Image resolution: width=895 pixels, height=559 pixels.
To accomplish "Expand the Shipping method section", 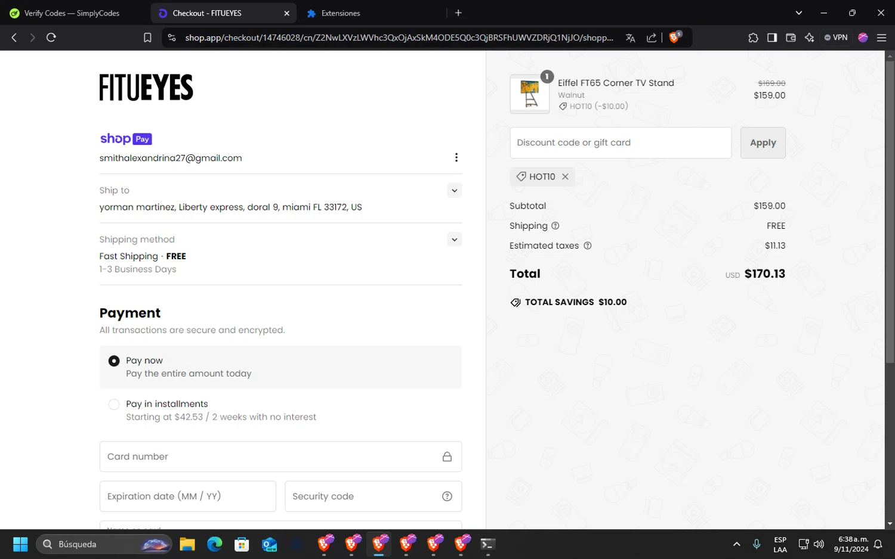I will [454, 240].
